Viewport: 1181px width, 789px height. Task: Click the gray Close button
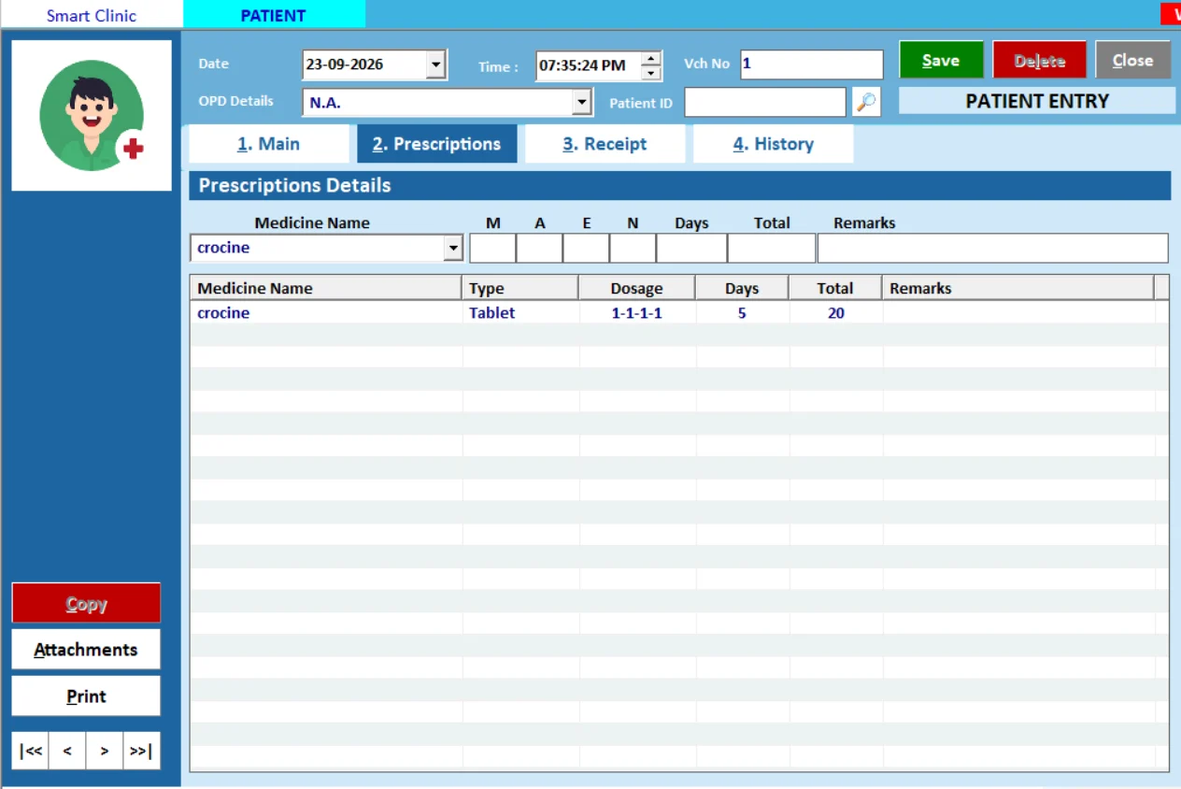tap(1132, 60)
